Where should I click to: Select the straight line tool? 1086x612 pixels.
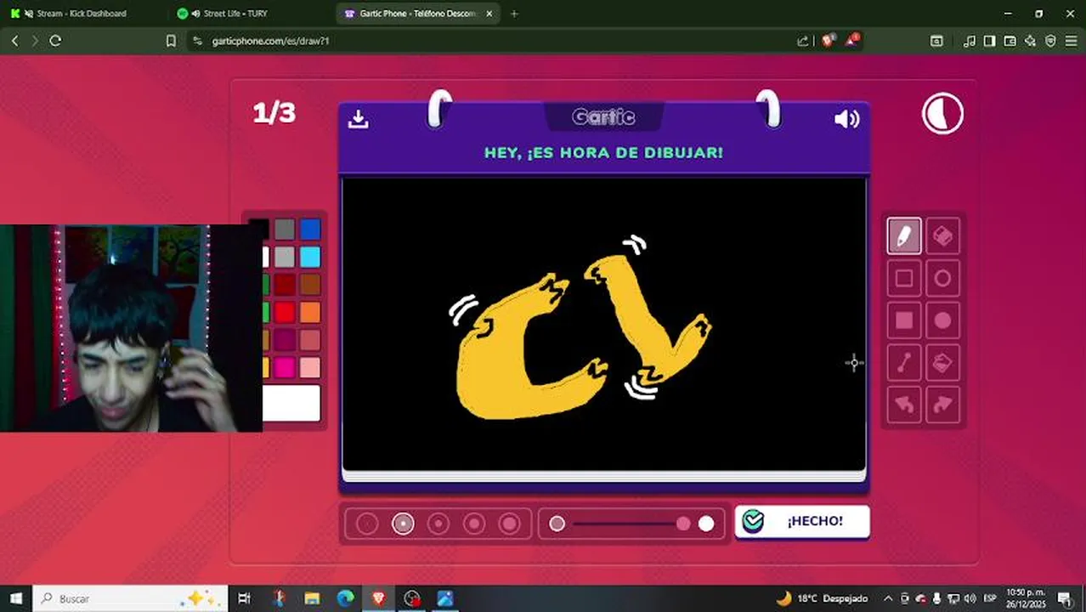click(x=904, y=363)
